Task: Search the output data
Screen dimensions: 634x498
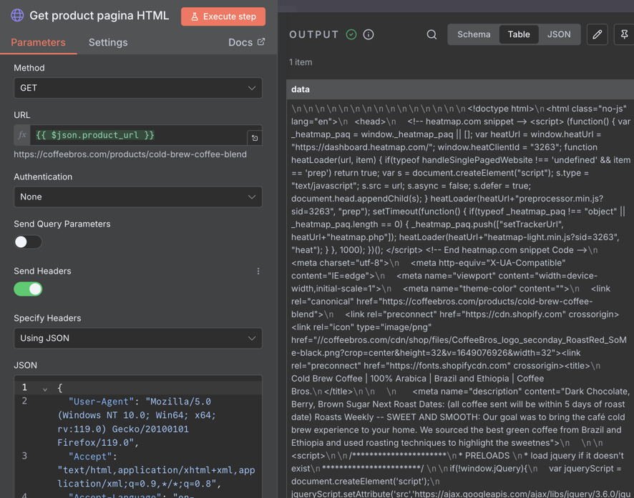Action: coord(431,35)
